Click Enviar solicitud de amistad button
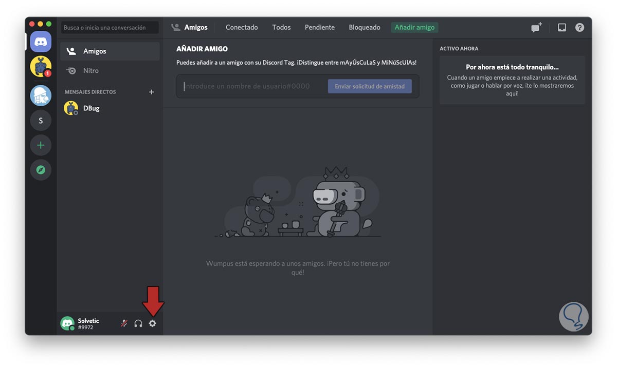 tap(370, 86)
